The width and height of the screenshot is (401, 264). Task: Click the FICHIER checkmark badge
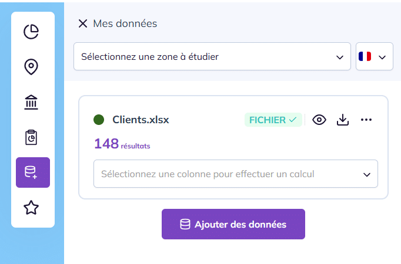coord(273,120)
